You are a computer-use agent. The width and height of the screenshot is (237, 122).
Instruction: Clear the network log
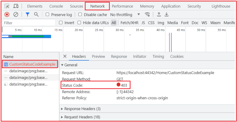16,14
